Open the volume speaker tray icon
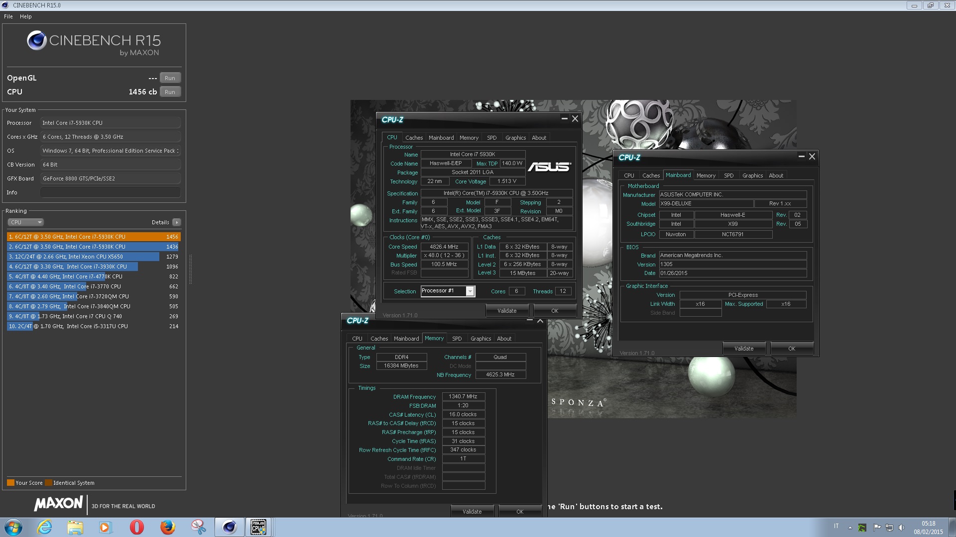The width and height of the screenshot is (956, 537). (901, 528)
